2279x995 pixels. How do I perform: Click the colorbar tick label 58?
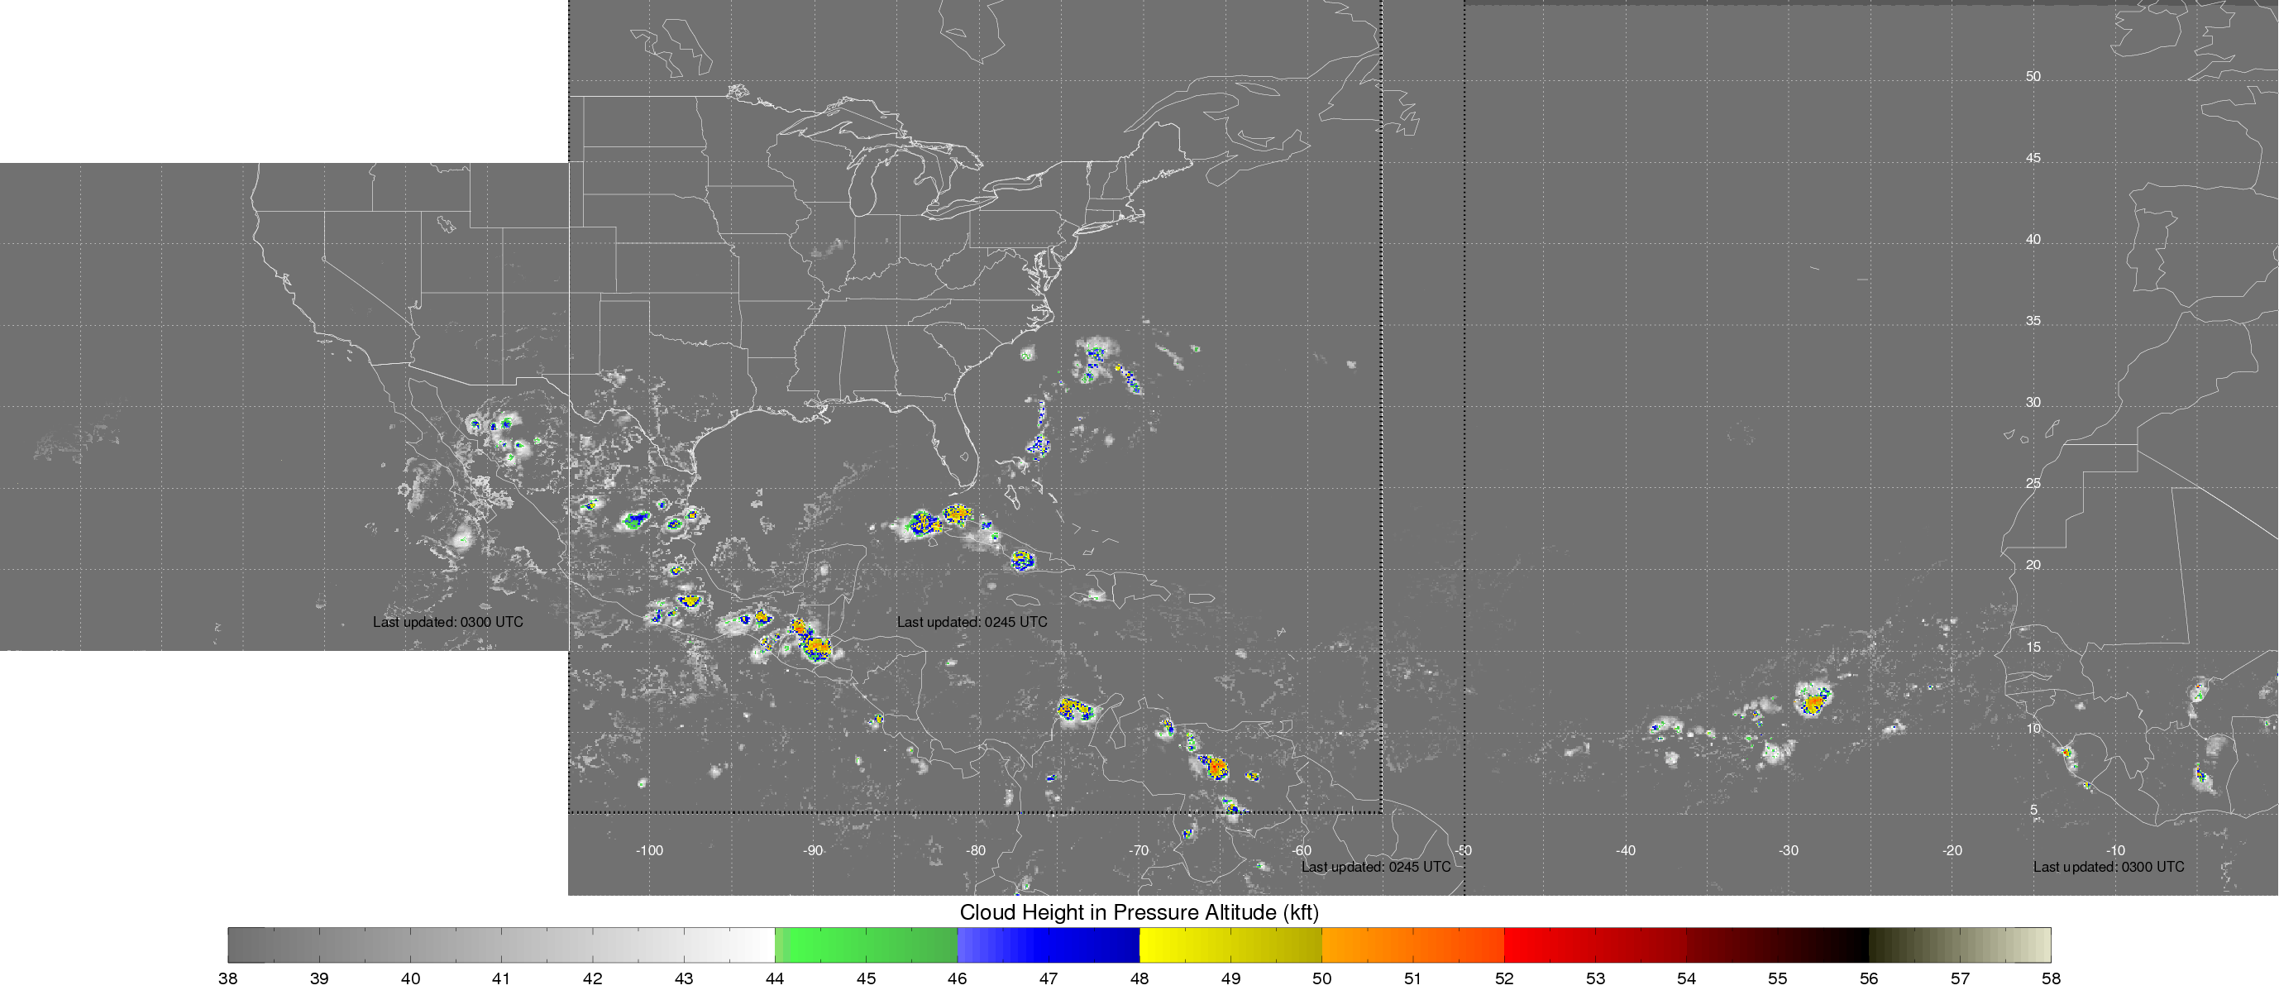pyautogui.click(x=2051, y=978)
